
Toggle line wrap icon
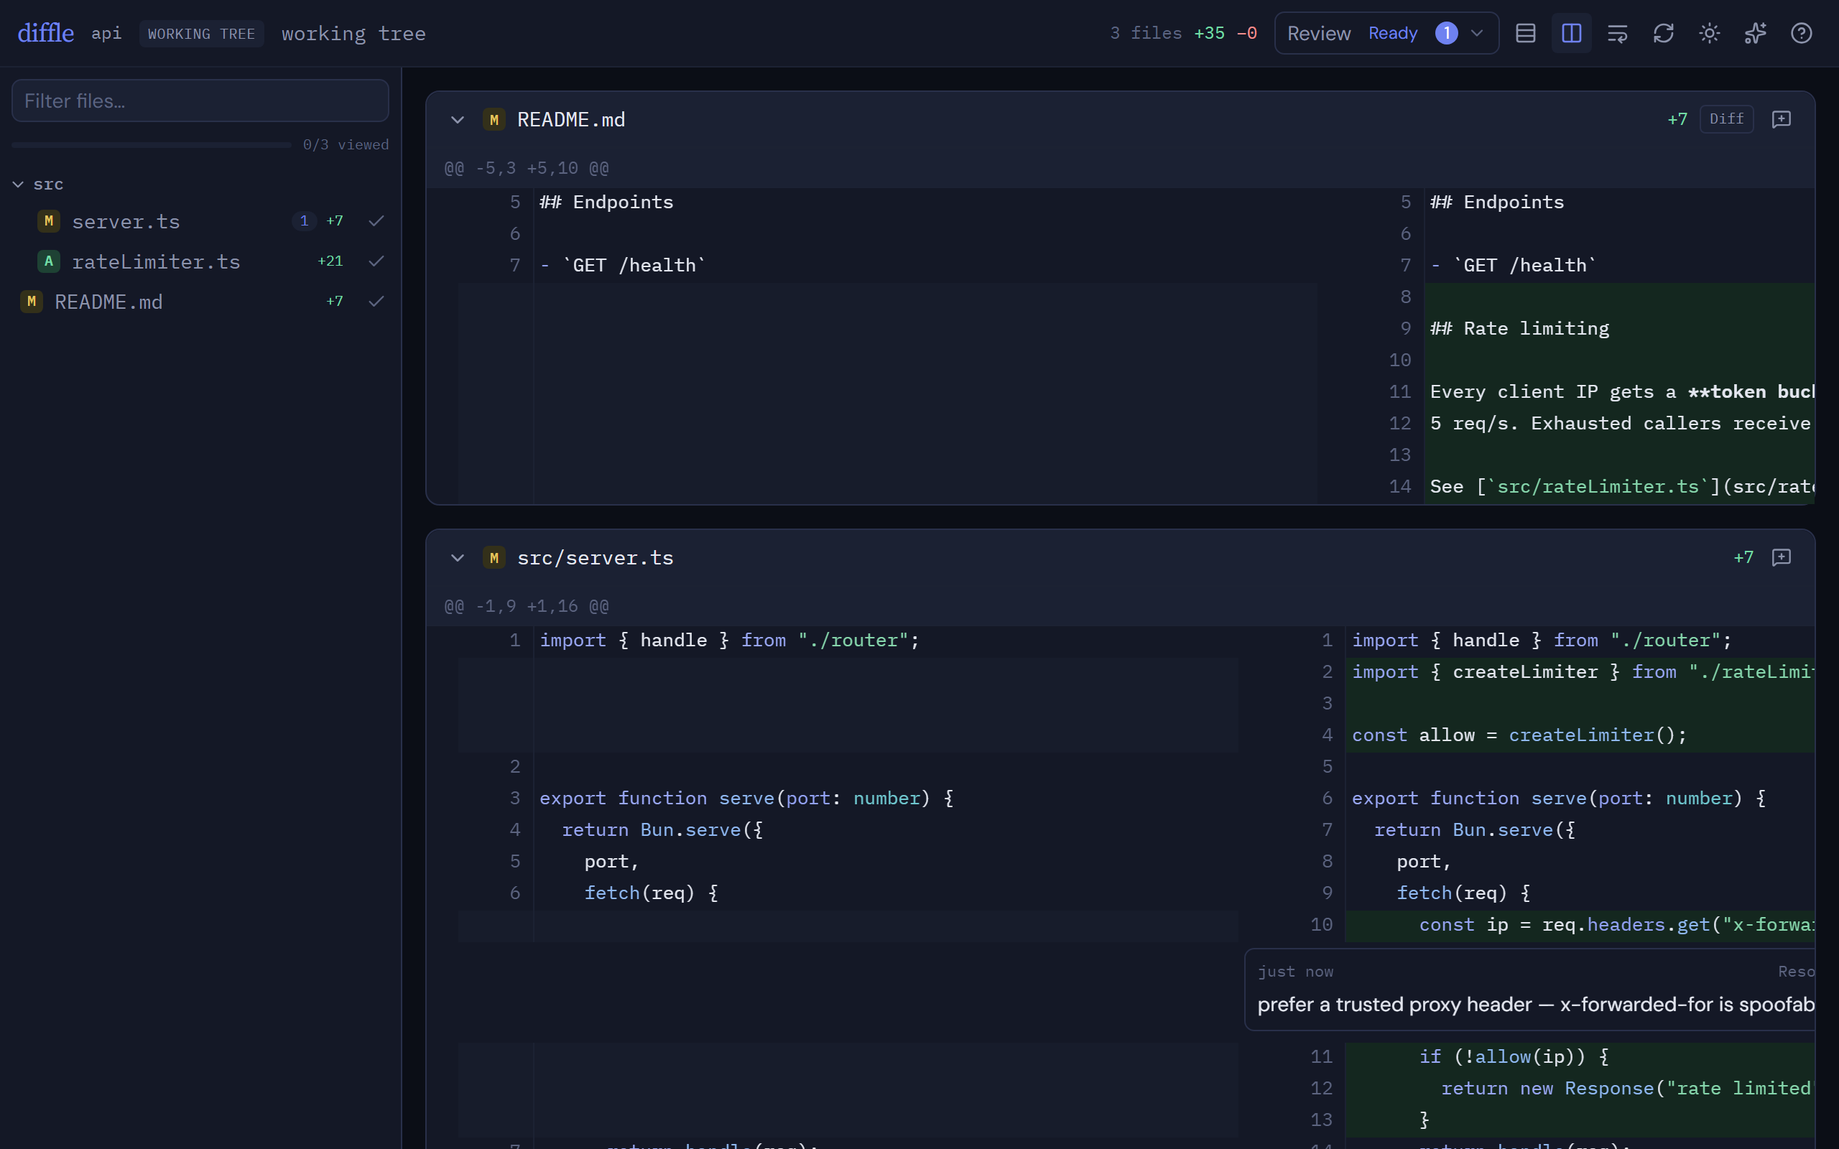[1617, 34]
